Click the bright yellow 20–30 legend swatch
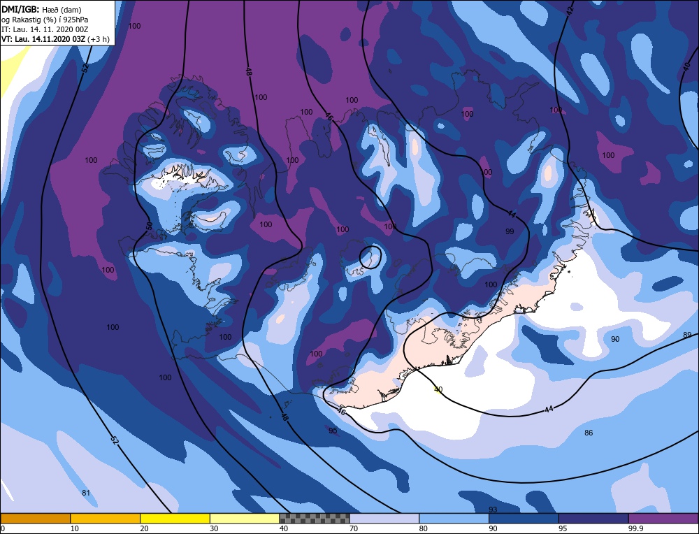 pyautogui.click(x=175, y=518)
